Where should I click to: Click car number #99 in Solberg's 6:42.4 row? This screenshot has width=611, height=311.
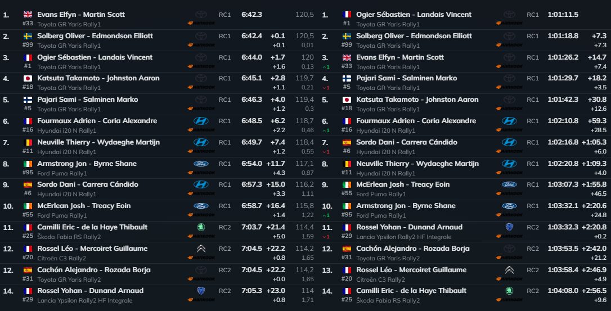(x=28, y=46)
